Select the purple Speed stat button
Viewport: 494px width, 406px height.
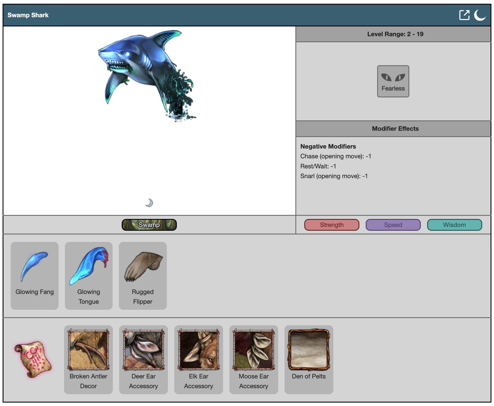[393, 225]
